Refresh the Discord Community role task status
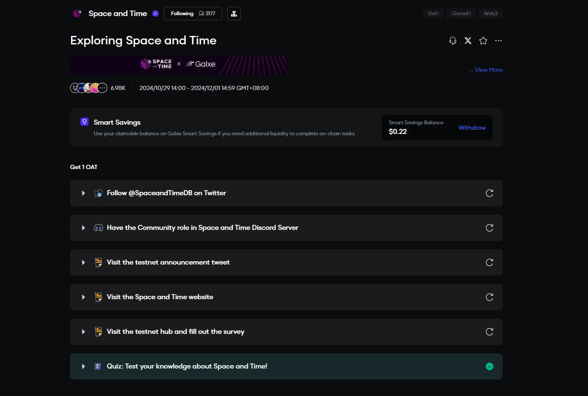This screenshot has height=396, width=588. point(490,228)
